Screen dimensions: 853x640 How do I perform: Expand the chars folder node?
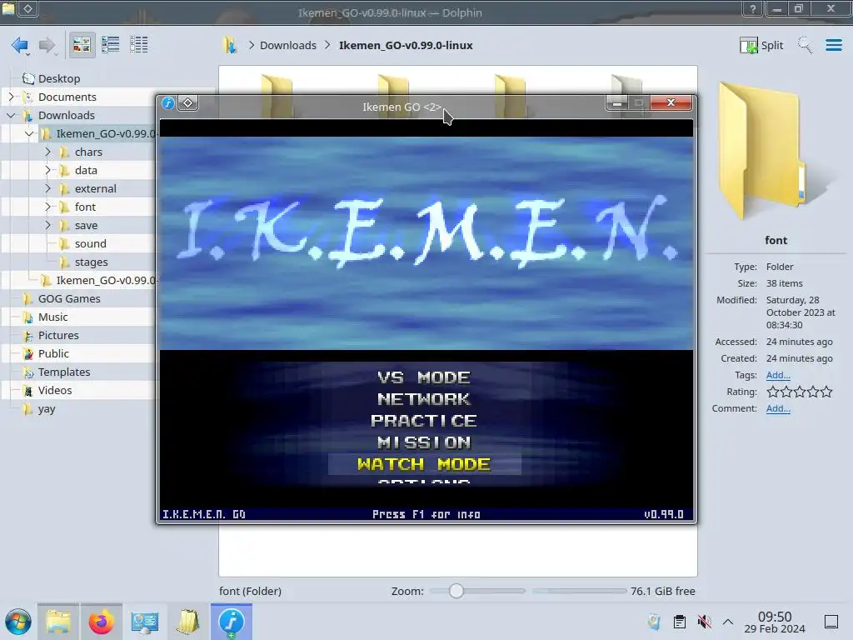click(47, 152)
